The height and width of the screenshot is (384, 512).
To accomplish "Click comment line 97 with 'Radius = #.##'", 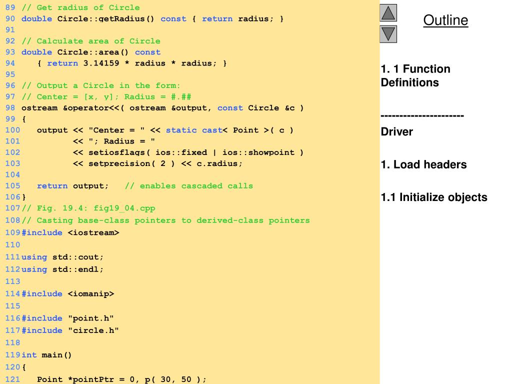I will [x=106, y=96].
